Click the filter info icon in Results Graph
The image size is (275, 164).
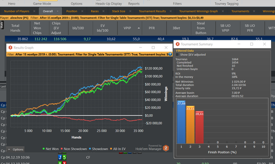170,54
